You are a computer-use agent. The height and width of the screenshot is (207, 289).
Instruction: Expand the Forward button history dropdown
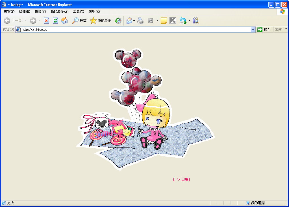[x=40, y=21]
